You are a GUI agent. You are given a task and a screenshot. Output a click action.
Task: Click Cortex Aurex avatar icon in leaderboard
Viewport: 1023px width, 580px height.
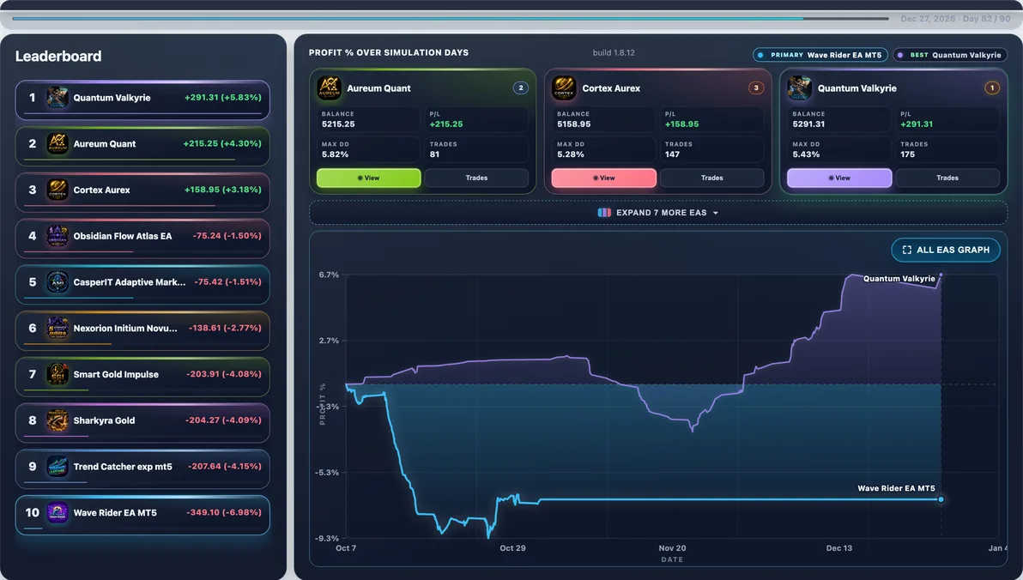click(x=58, y=190)
